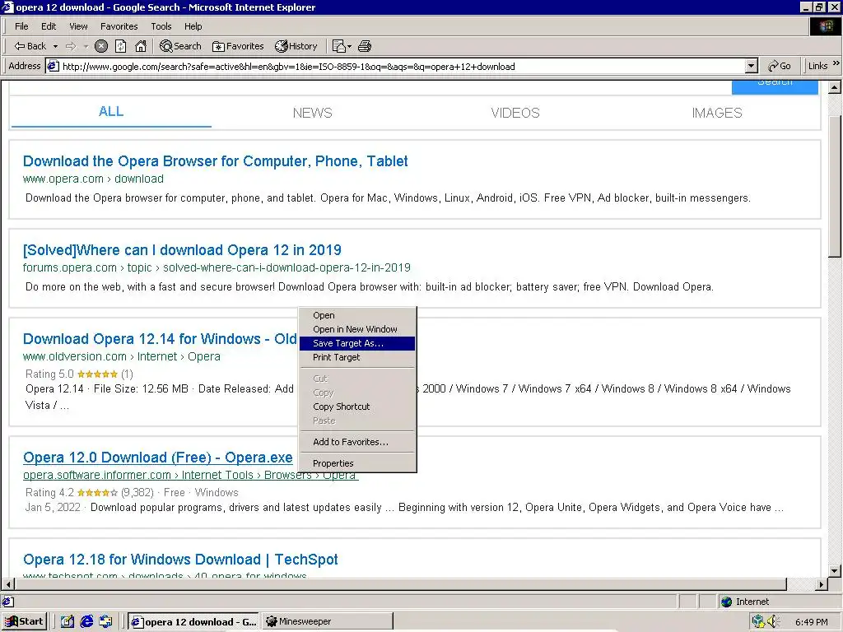Open the Back history dropdown arrow
The image size is (843, 632).
[55, 46]
